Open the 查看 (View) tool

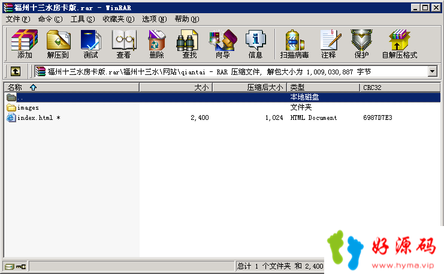tap(124, 44)
